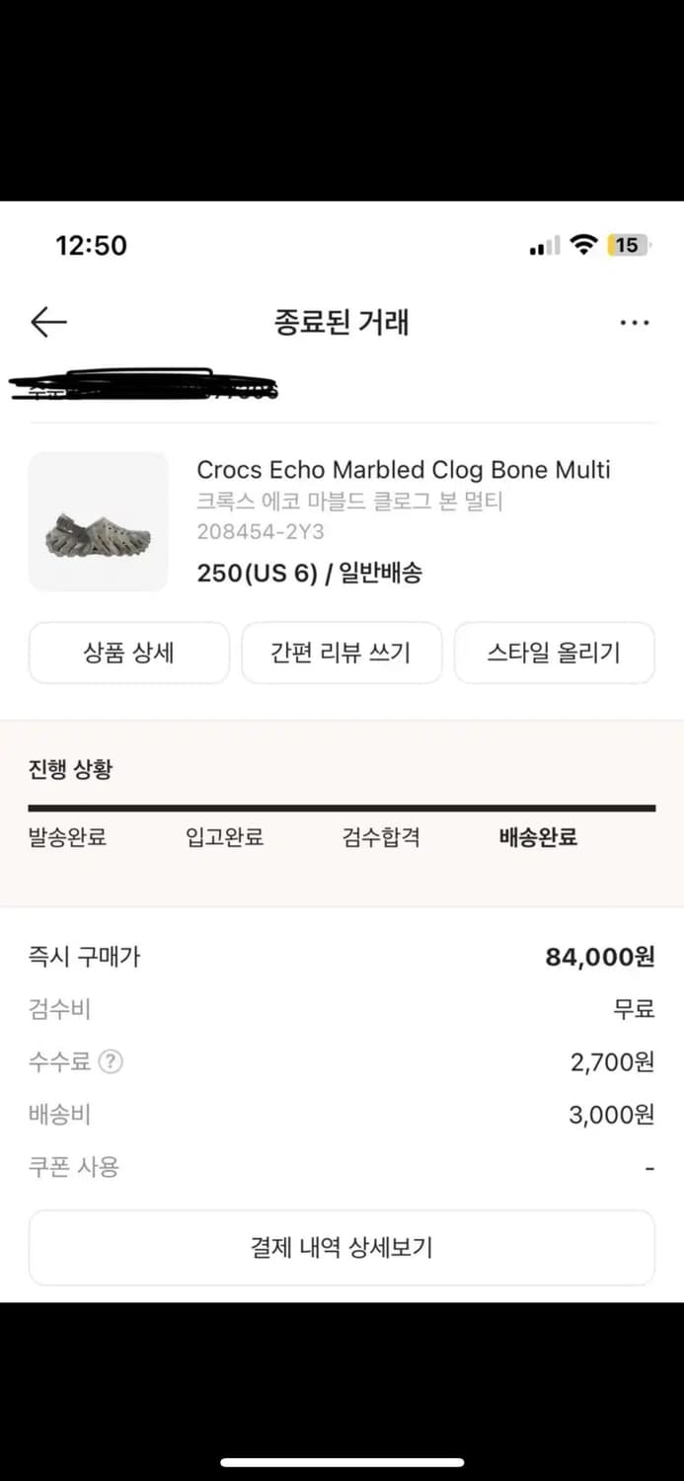Open the three-dot more options menu
Image resolution: width=684 pixels, height=1481 pixels.
click(x=635, y=322)
